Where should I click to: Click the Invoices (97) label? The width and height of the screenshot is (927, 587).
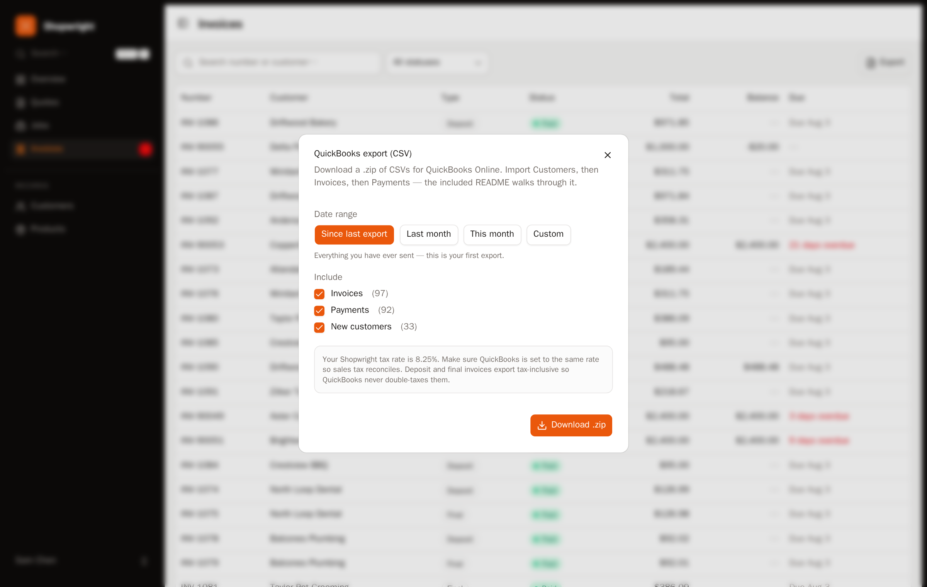[x=359, y=293]
